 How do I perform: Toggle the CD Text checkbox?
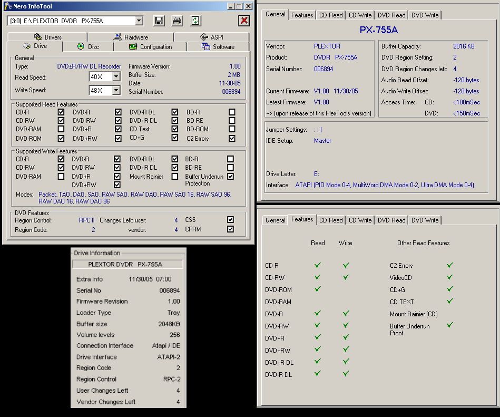point(175,129)
